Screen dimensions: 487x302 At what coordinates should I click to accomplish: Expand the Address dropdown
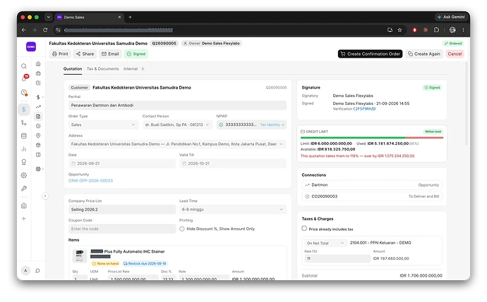point(177,144)
